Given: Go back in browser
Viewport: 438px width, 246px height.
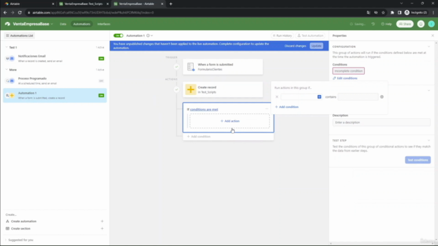Looking at the screenshot, I should [x=5, y=12].
